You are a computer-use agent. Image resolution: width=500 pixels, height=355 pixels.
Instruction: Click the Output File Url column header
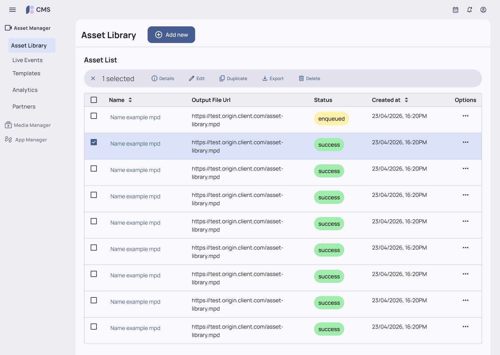[x=211, y=100]
